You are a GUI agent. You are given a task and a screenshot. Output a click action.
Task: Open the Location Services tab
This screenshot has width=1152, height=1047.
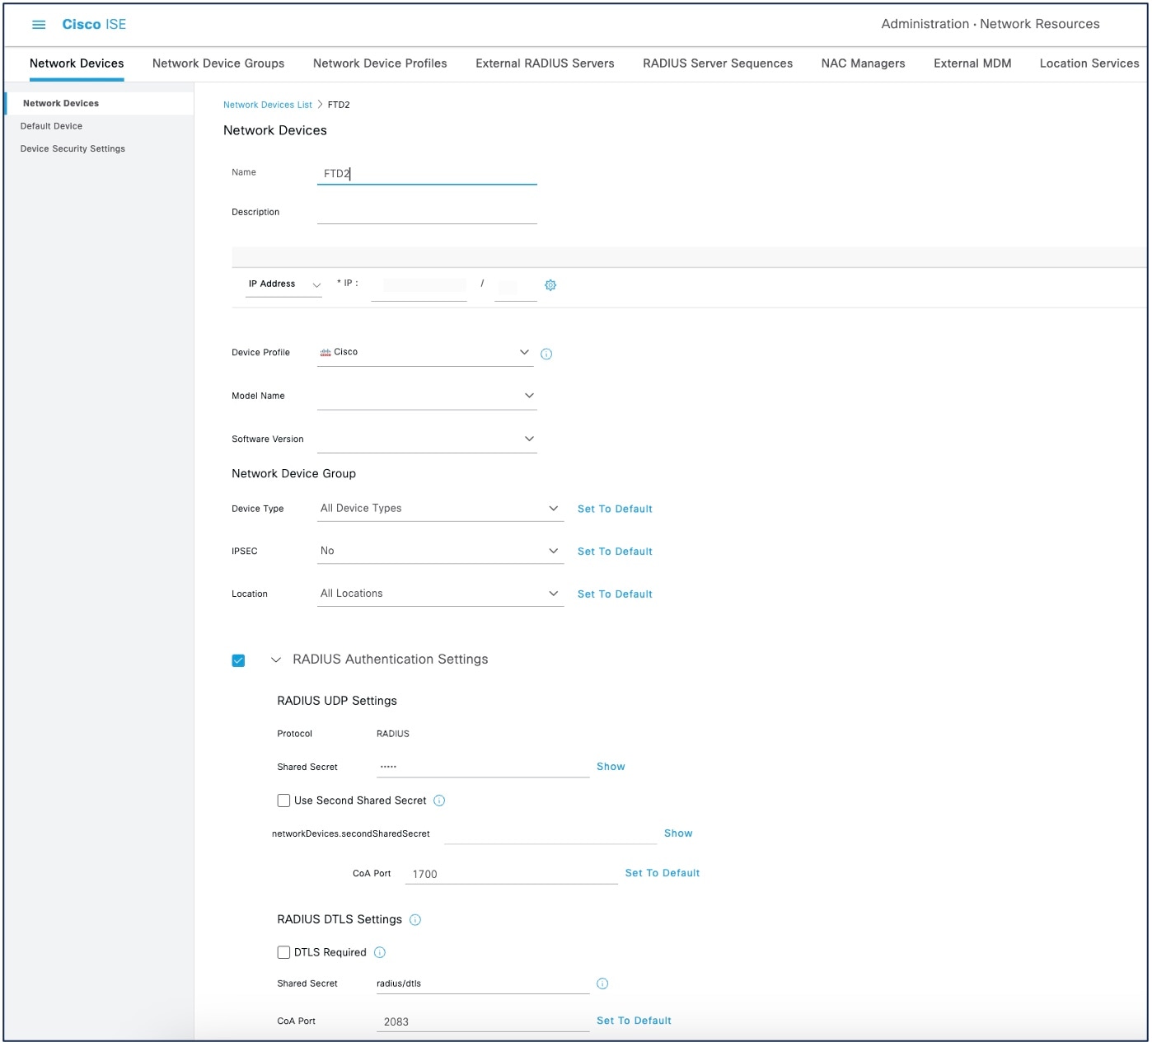click(1089, 63)
